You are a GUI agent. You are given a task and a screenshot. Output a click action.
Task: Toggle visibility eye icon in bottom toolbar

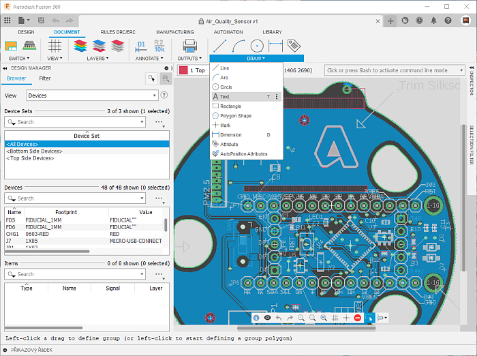267,318
